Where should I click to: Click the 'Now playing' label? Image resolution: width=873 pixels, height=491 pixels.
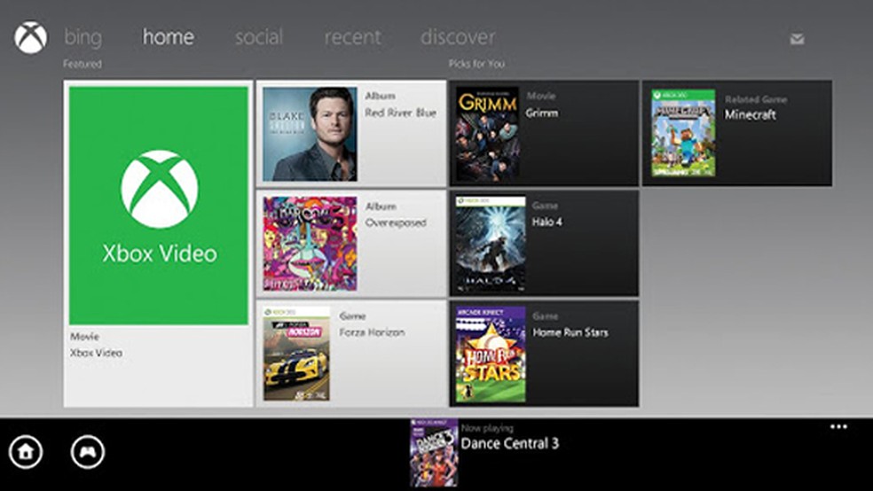[487, 428]
